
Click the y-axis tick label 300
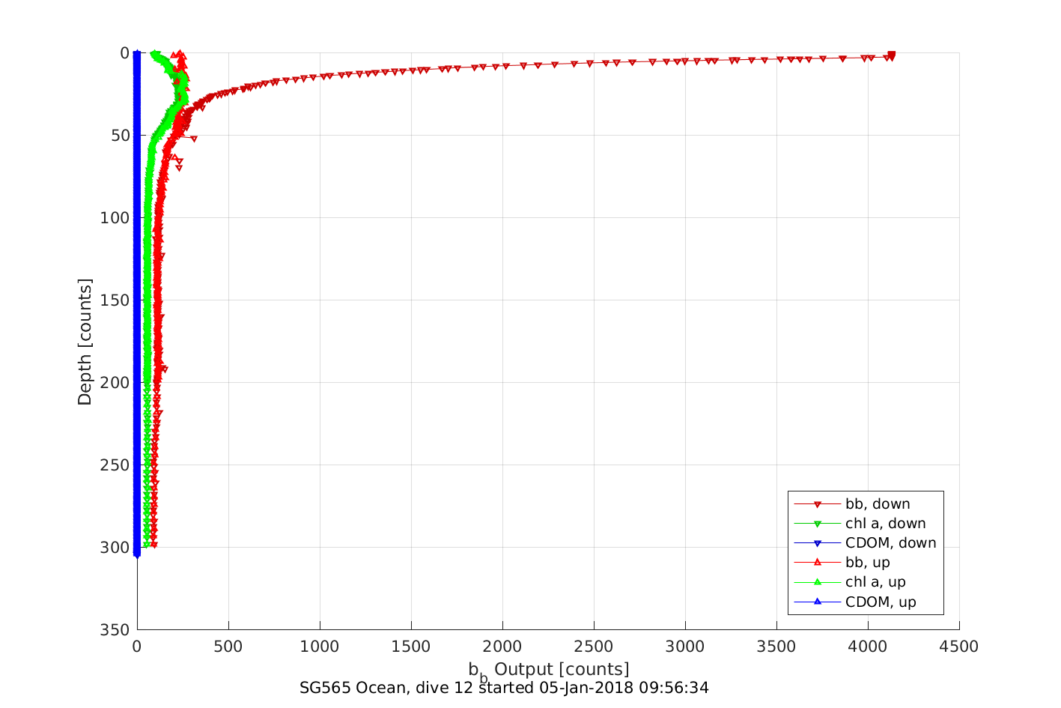(115, 548)
